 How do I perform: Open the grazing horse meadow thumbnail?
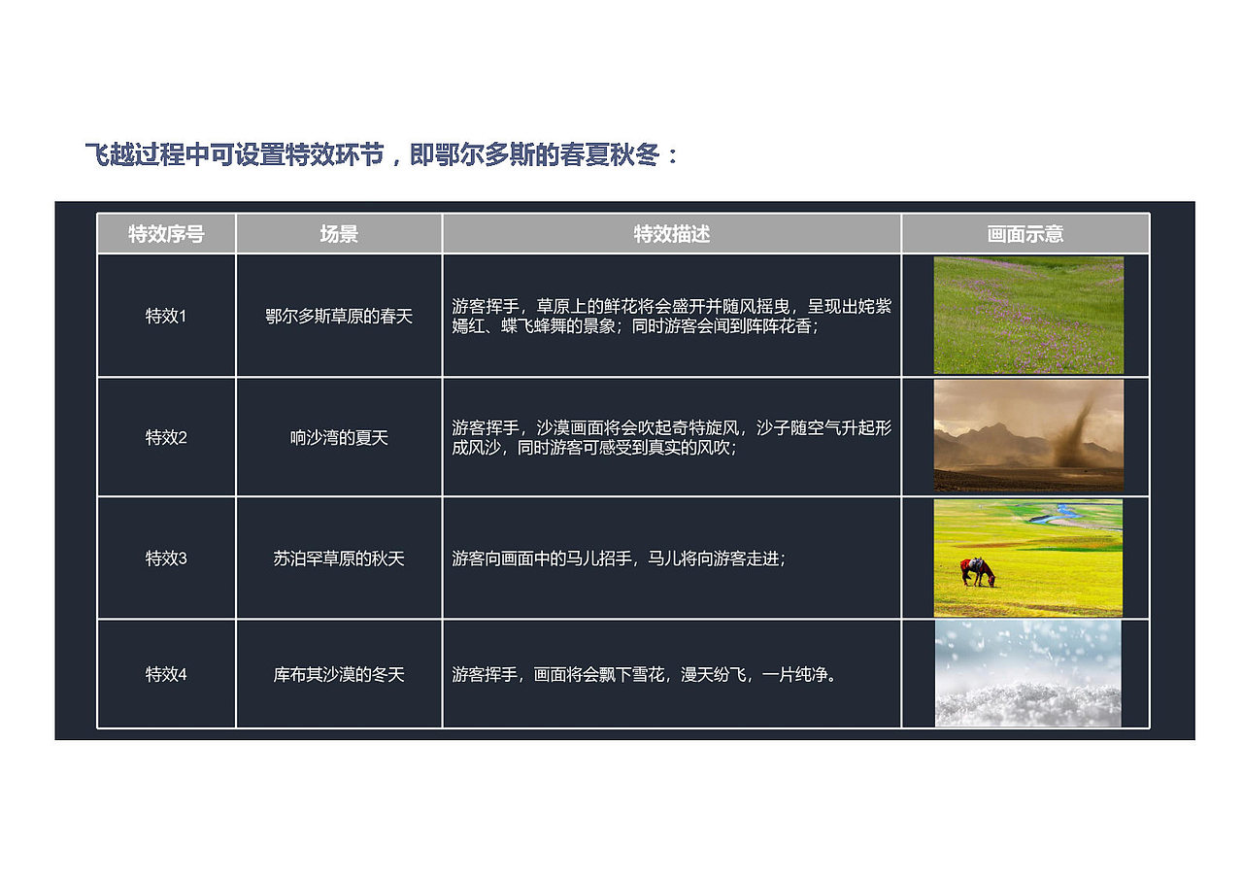[1028, 558]
